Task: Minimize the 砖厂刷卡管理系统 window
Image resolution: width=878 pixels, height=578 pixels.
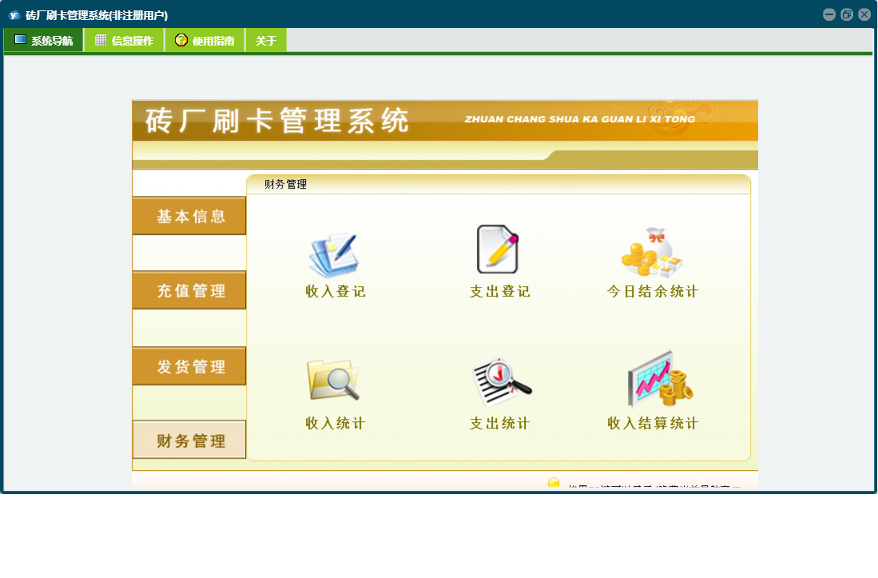Action: coord(829,14)
